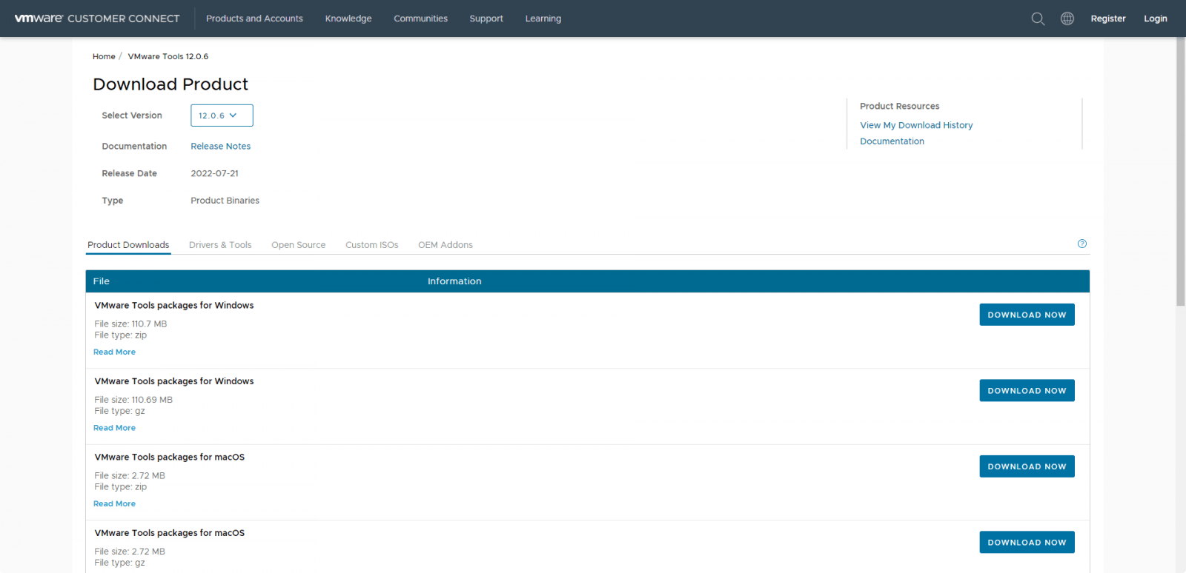Click the Product Binaries type text
Viewport: 1186px width, 573px height.
[x=225, y=201]
